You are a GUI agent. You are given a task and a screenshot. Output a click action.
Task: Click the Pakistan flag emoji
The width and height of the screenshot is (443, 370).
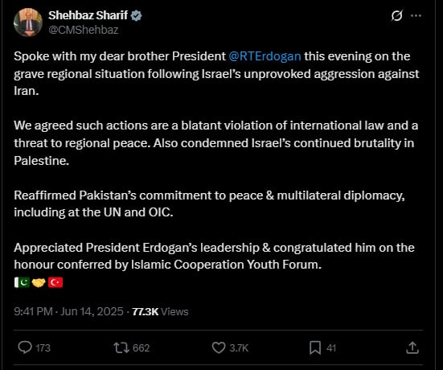pyautogui.click(x=22, y=282)
